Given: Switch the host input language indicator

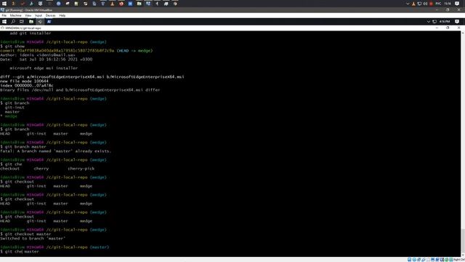Looking at the screenshot, I should 438,4.
